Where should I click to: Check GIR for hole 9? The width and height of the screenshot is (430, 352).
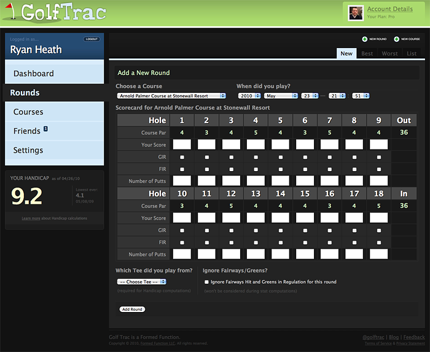pos(379,158)
